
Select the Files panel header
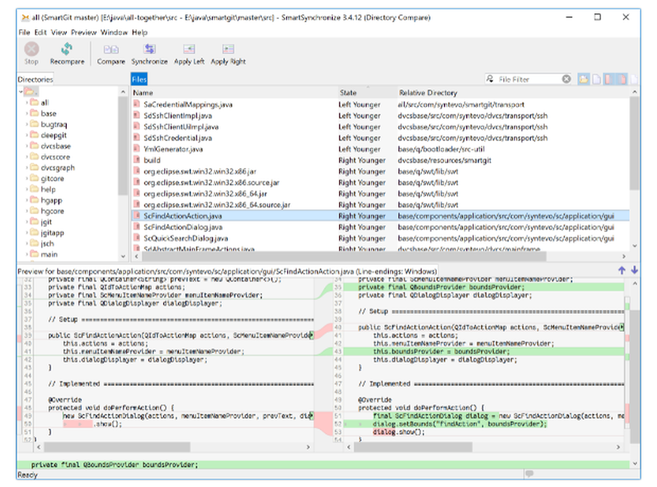tap(139, 80)
